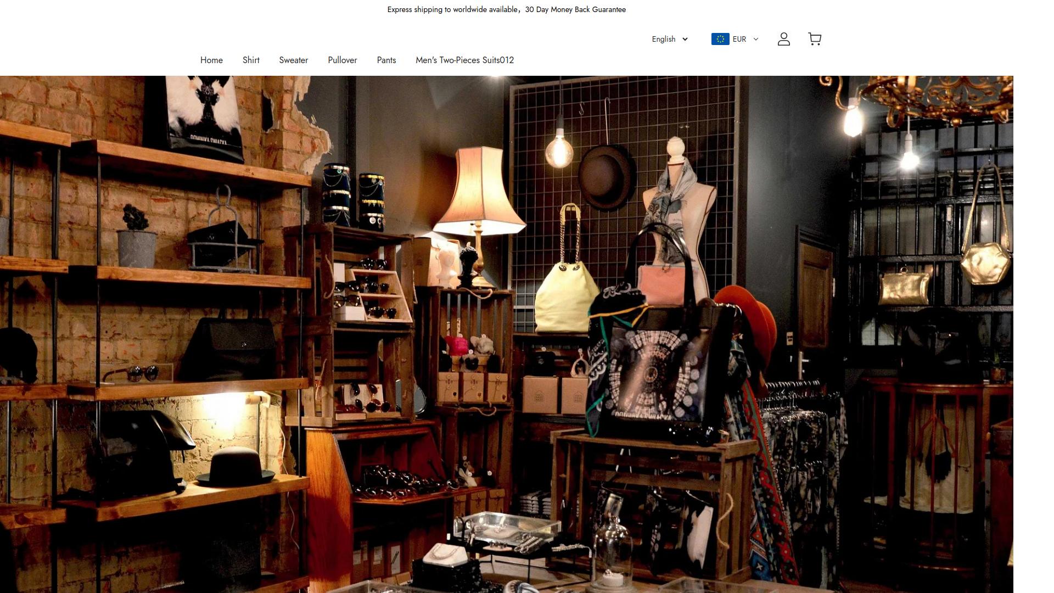Image resolution: width=1054 pixels, height=593 pixels.
Task: Click the mannequin wearing a scarf in banner
Action: click(678, 209)
